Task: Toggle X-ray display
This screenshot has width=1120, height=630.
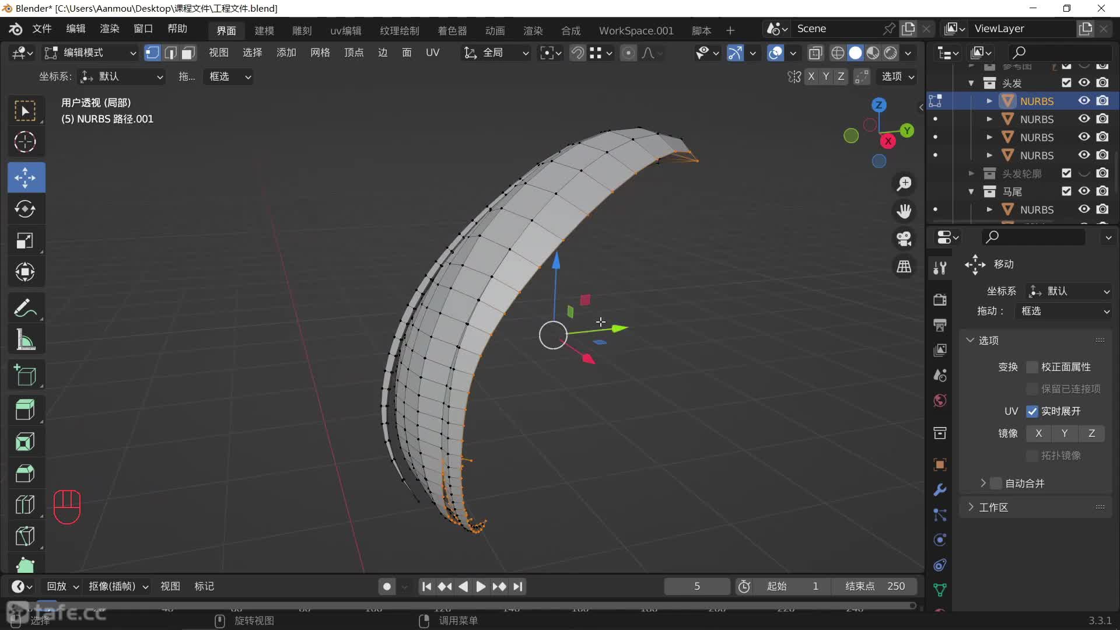Action: tap(815, 53)
